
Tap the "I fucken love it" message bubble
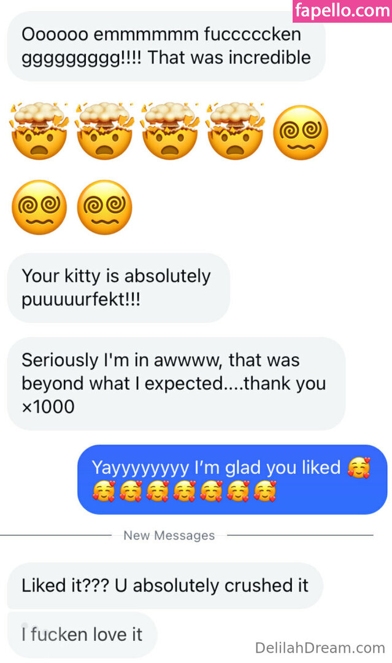point(82,634)
